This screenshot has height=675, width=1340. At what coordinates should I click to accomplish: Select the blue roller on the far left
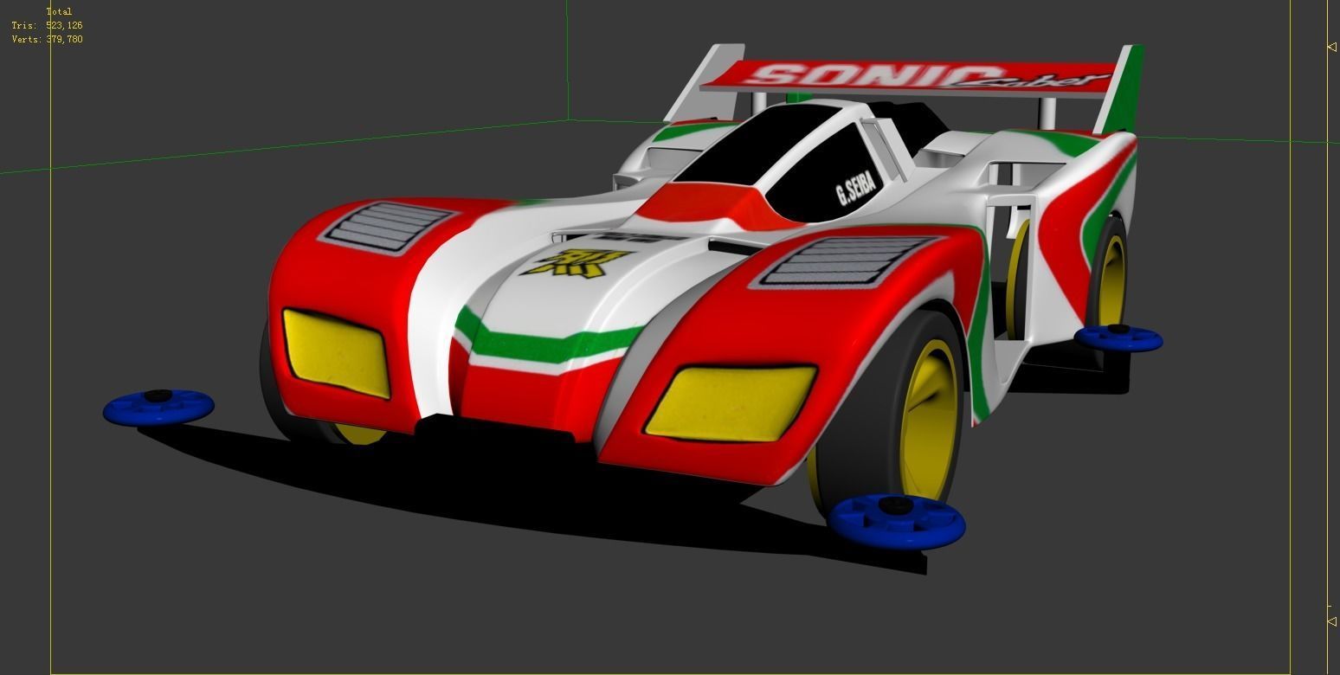click(x=158, y=407)
